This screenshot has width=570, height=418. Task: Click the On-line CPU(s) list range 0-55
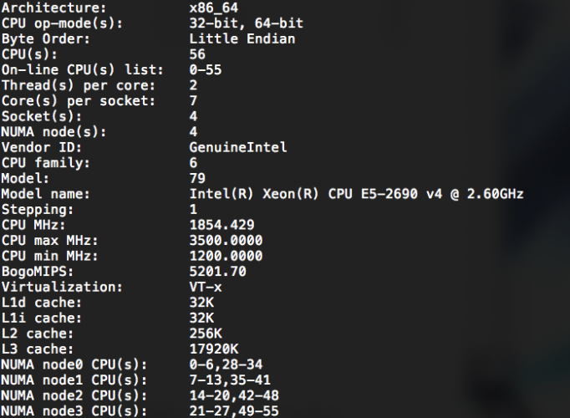[206, 69]
